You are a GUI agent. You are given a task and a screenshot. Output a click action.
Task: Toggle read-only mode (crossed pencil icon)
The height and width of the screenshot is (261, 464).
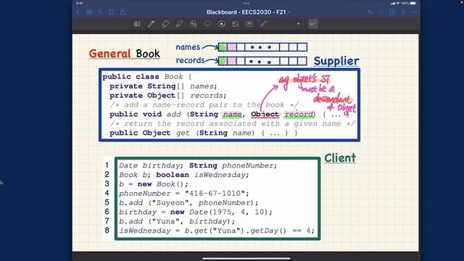tap(403, 12)
